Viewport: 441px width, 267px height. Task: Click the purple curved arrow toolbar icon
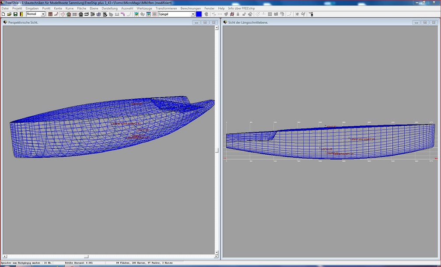[123, 14]
